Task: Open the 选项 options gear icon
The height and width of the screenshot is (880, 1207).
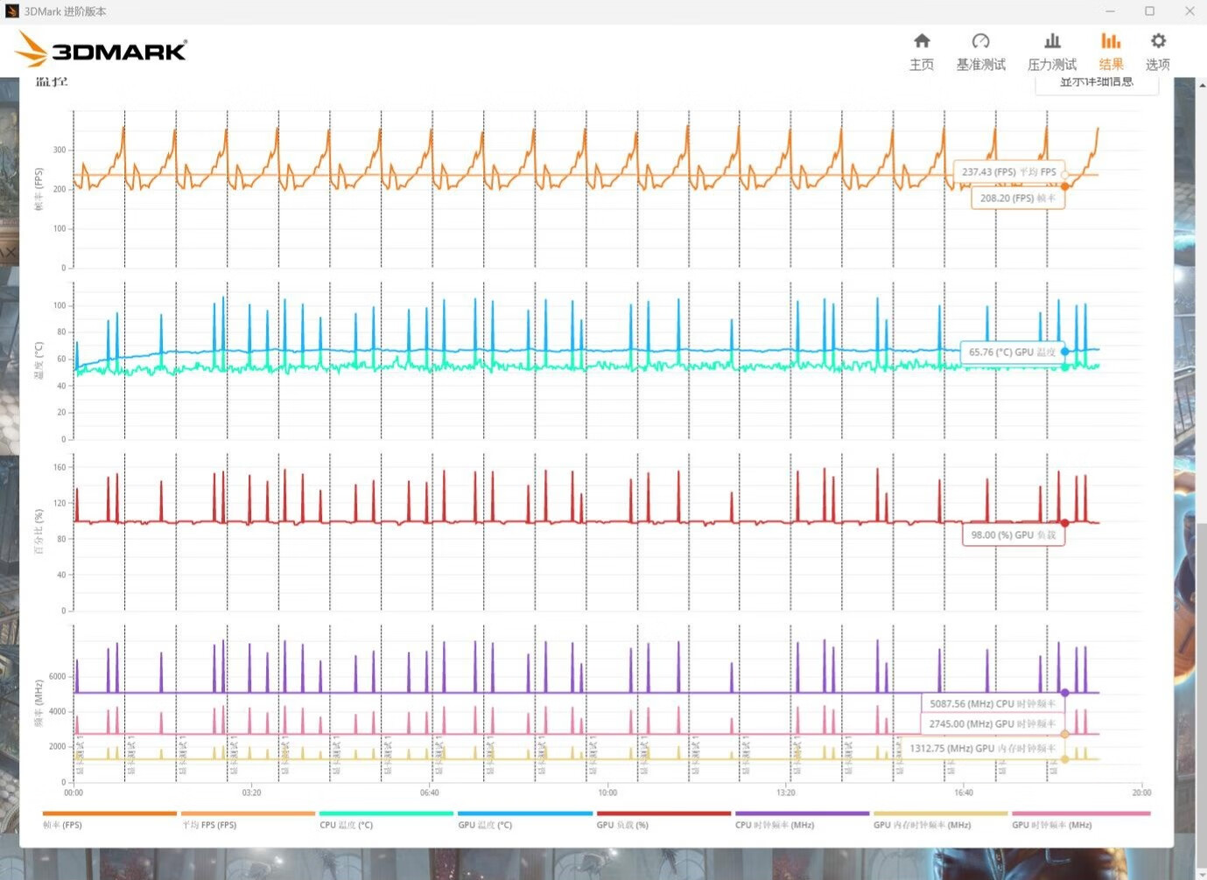Action: click(1158, 41)
